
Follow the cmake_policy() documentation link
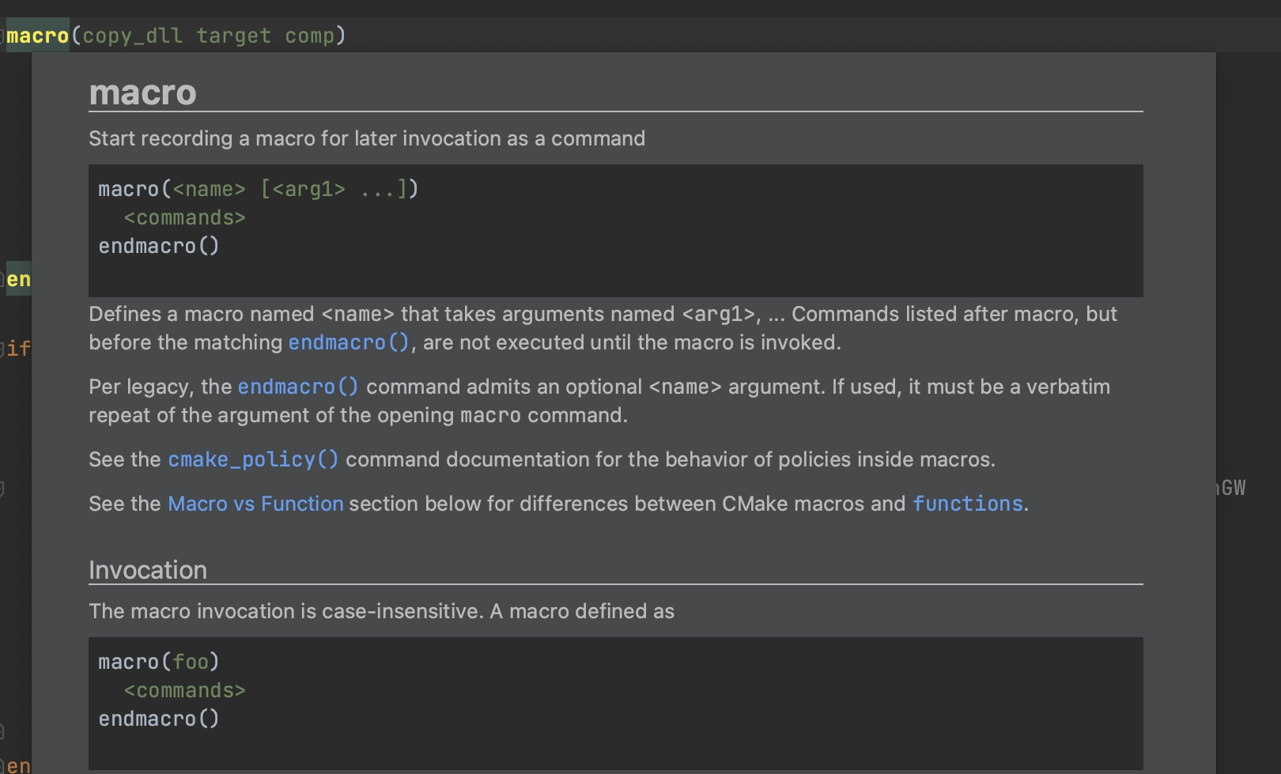[x=253, y=459]
